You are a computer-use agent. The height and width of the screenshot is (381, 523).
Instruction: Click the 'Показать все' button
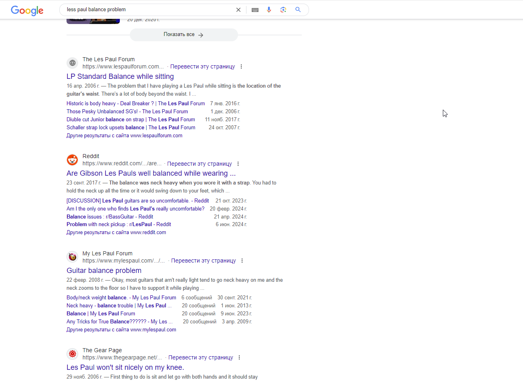(184, 35)
